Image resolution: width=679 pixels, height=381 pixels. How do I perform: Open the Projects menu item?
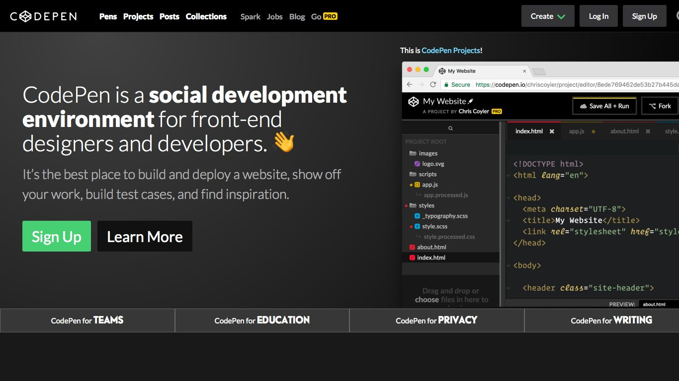138,16
